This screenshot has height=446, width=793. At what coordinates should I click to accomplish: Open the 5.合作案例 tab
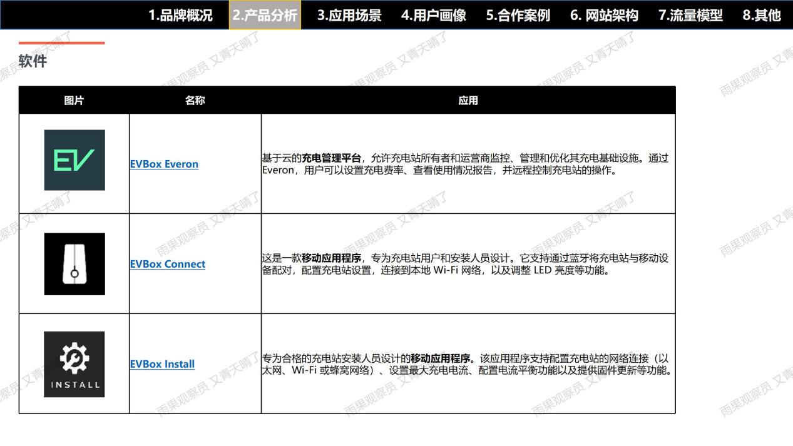[518, 15]
